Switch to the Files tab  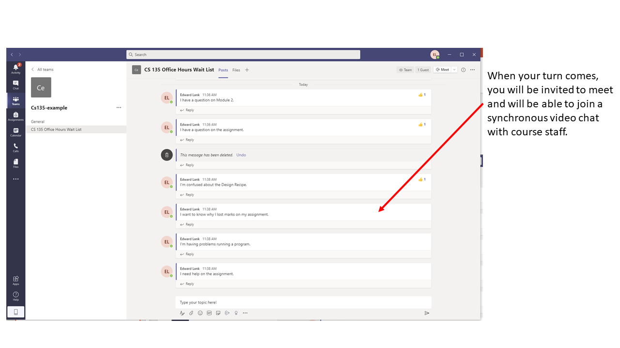pos(236,70)
